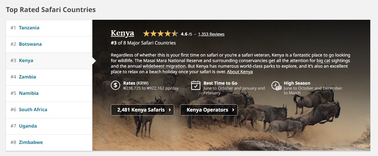Click the arrow on Kenya Safaris button
The width and height of the screenshot is (378, 156).
[x=170, y=110]
